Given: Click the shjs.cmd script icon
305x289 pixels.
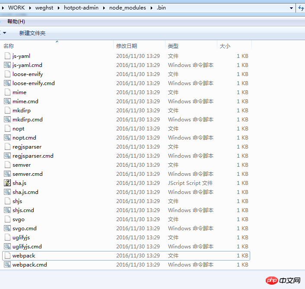Looking at the screenshot, I should point(7,210).
